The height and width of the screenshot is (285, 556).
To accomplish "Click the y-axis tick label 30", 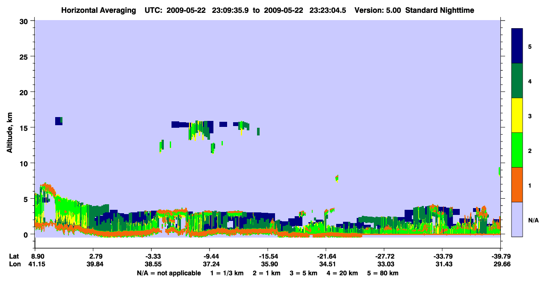I will point(24,21).
